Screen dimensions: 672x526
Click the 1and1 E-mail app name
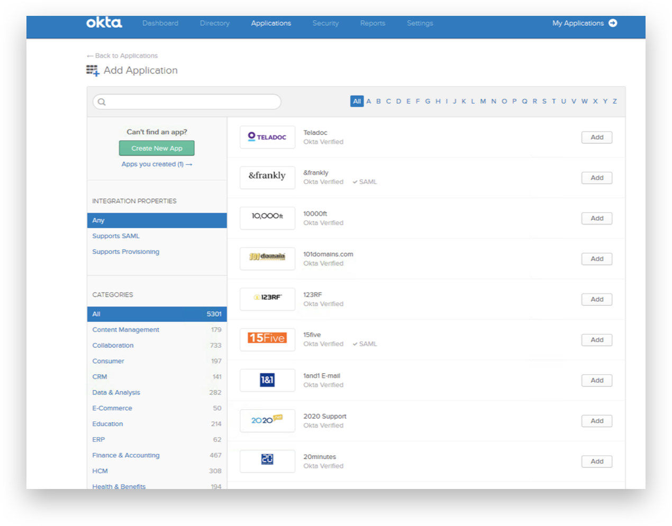click(322, 376)
